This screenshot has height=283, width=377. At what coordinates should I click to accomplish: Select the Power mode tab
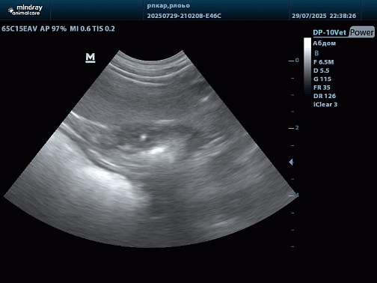[362, 32]
